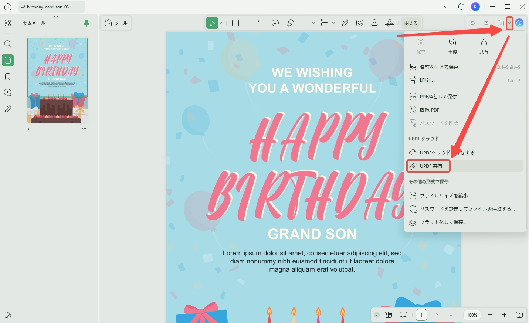
Task: Select the measurement tool
Action: click(x=325, y=23)
